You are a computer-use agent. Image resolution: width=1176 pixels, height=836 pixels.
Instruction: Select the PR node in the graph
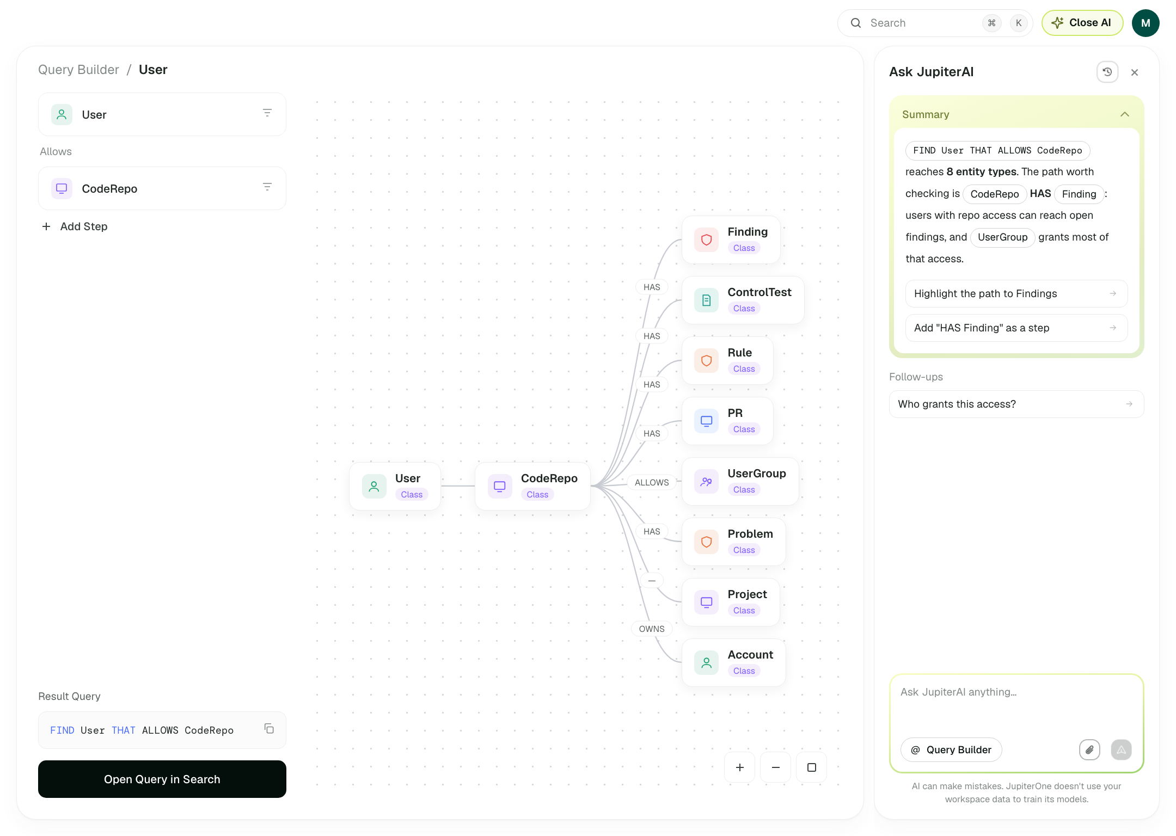728,421
